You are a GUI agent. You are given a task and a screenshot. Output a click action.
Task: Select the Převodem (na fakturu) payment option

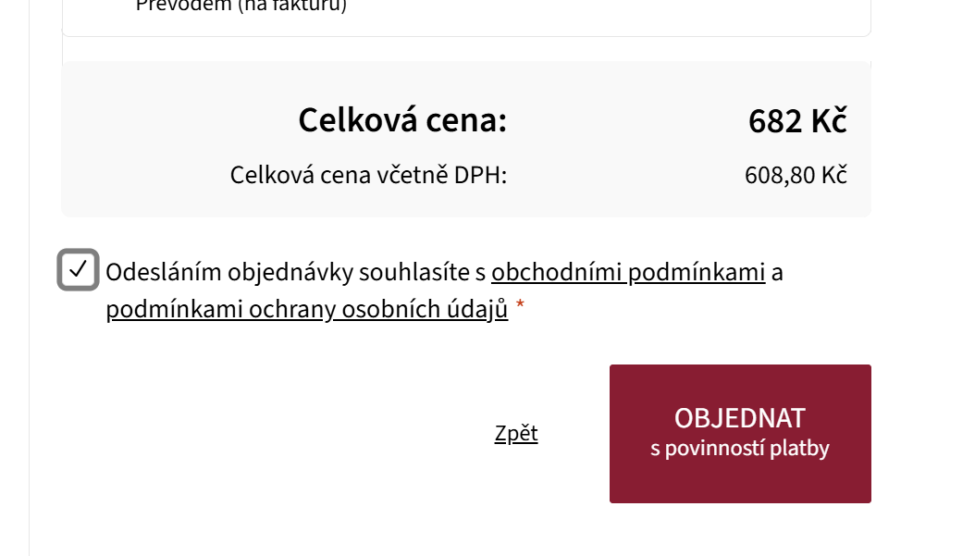coord(241,6)
